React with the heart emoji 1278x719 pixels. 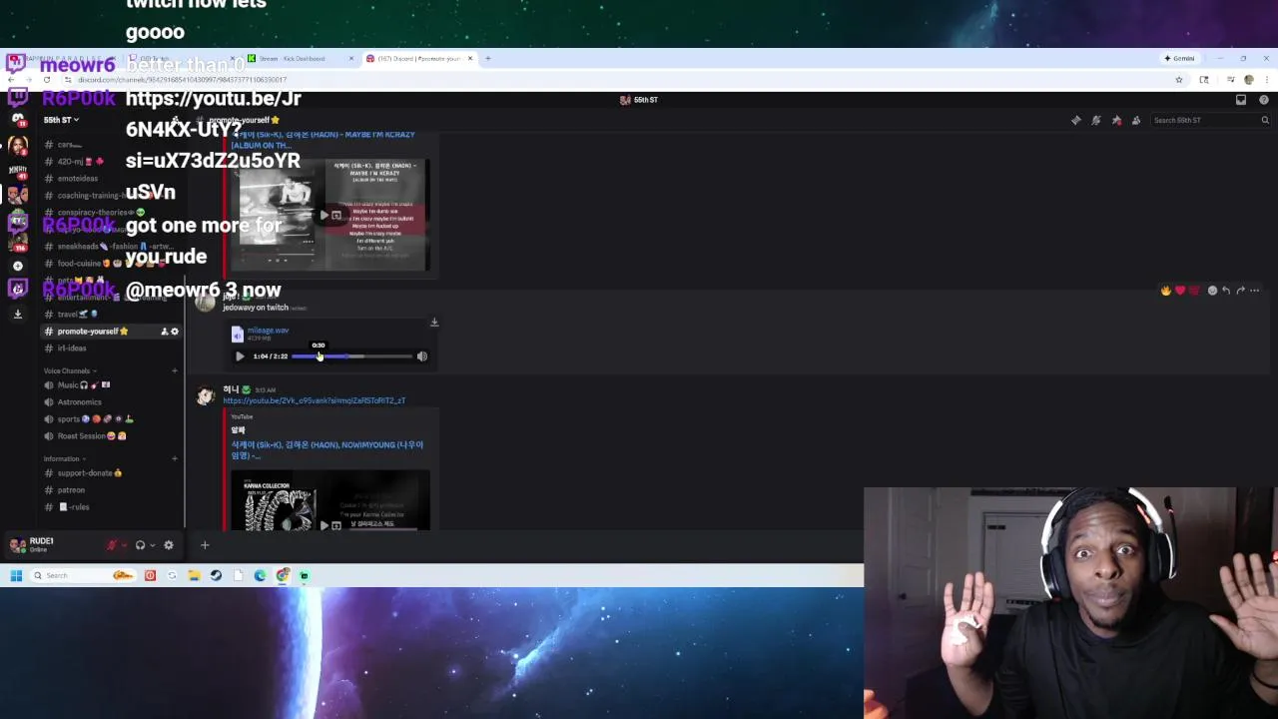pos(1180,291)
